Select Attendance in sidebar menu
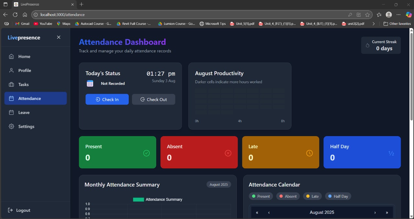The width and height of the screenshot is (414, 219). tap(36, 98)
